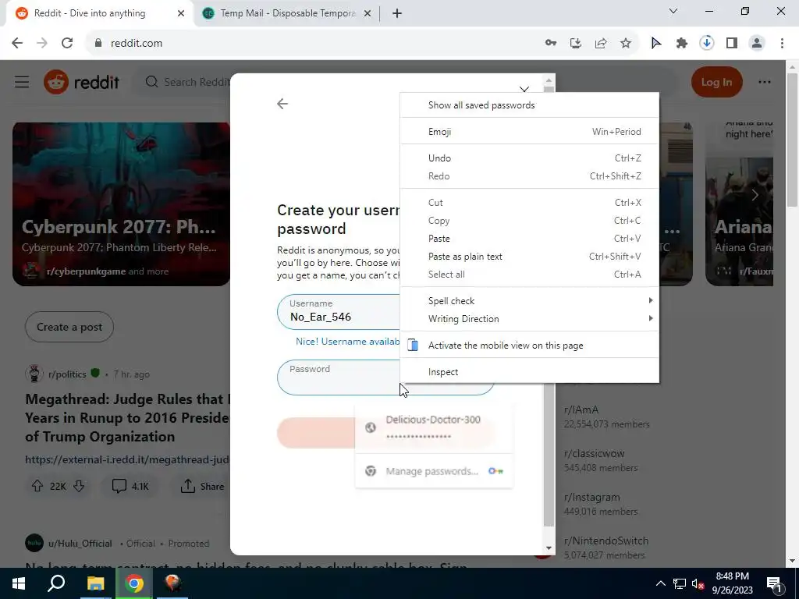Bookmark this page with the star icon
Viewport: 799px width, 599px height.
626,44
